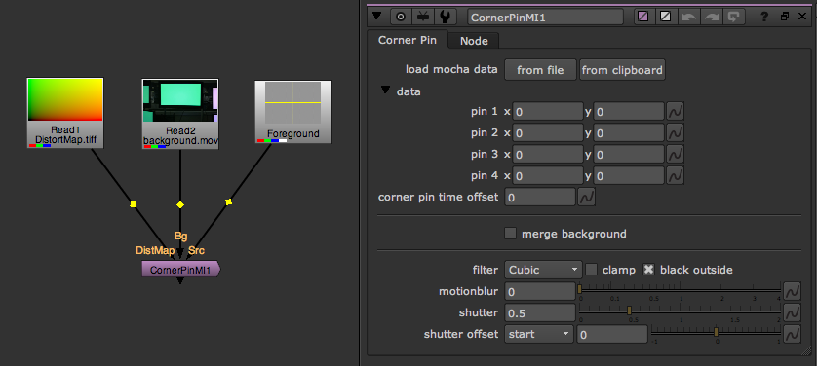817x366 pixels.
Task: Click the viewer TV-shaped icon in header
Action: coord(422,17)
